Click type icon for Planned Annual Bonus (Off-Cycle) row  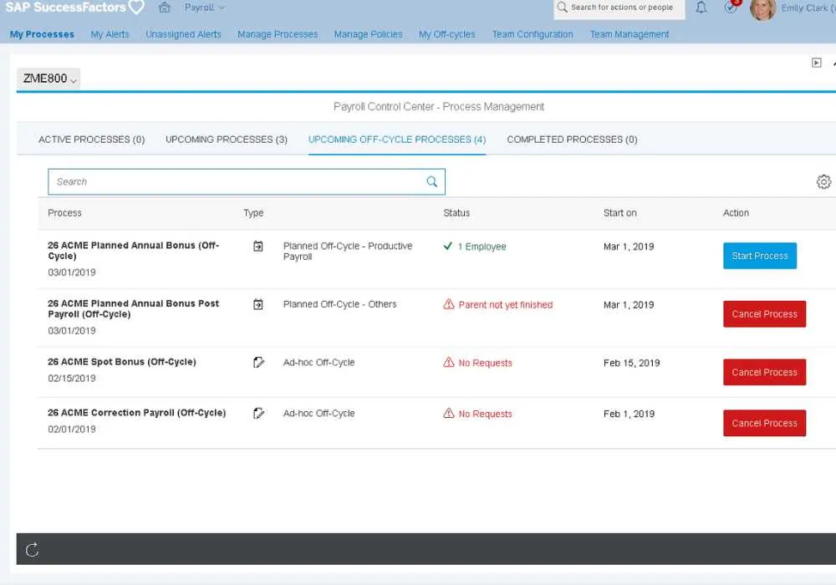tap(258, 247)
